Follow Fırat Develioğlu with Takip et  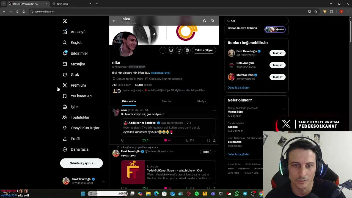tap(277, 53)
